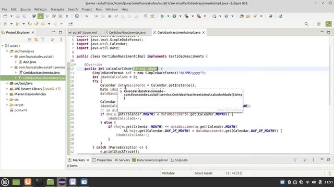
Task: Open the Window menu
Action: (x=111, y=9)
